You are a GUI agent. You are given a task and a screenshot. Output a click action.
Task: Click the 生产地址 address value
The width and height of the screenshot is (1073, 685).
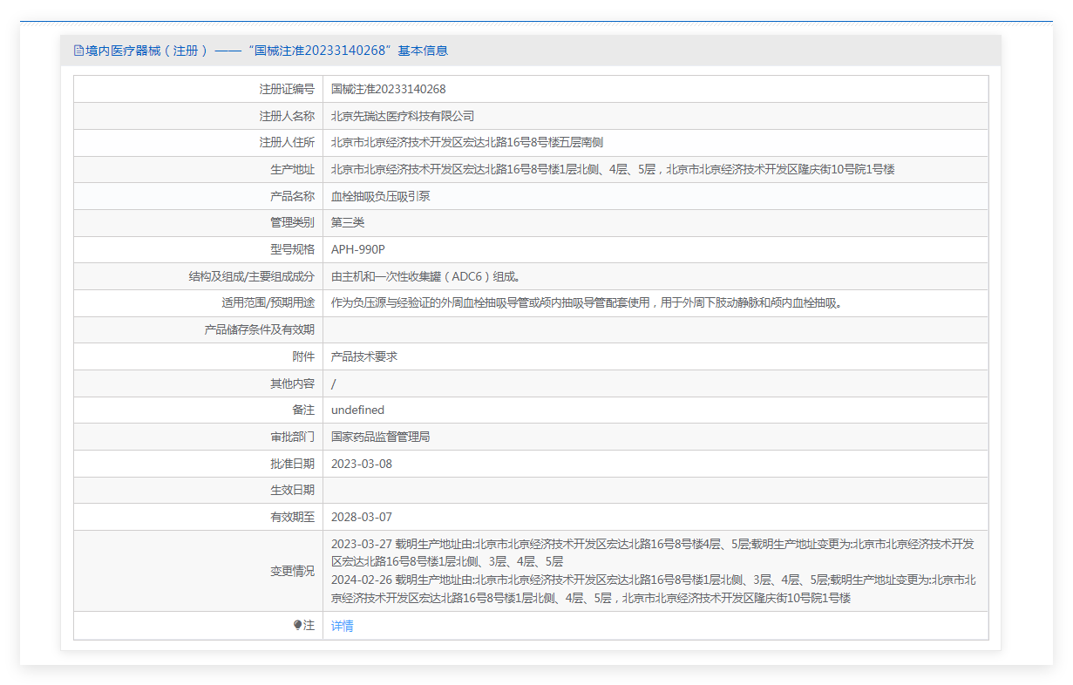613,170
